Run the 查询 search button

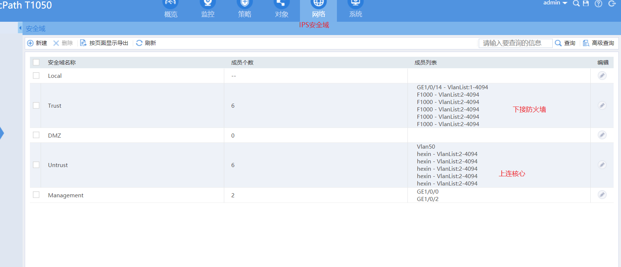(x=565, y=43)
